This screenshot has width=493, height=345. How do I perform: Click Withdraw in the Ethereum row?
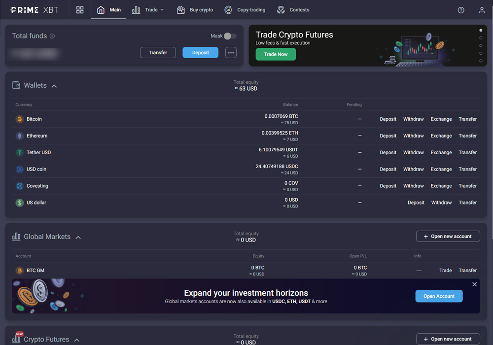(x=414, y=136)
